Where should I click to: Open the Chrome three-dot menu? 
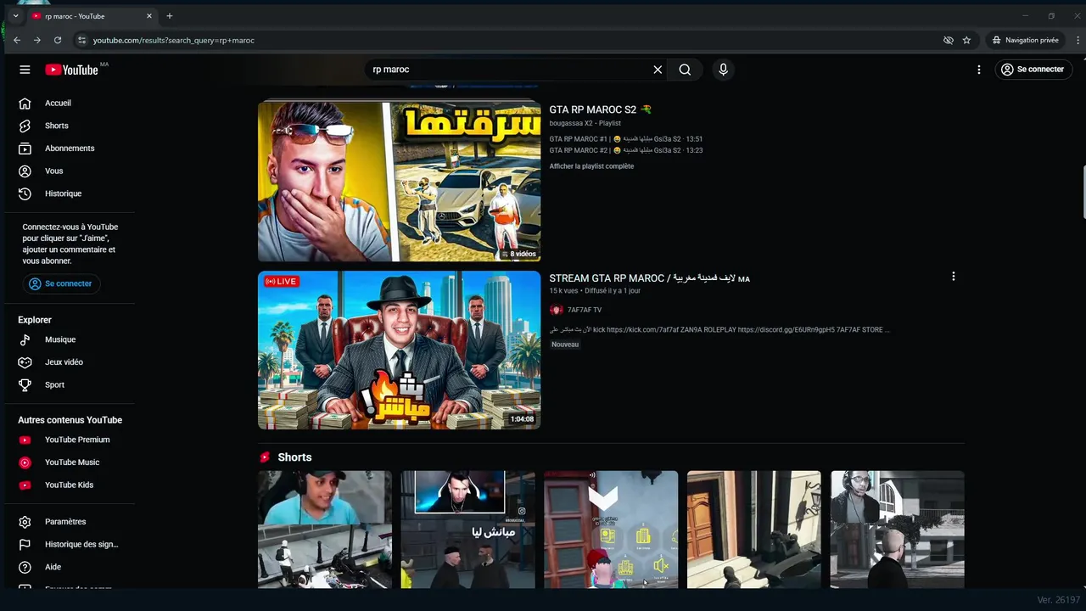[x=1078, y=40]
